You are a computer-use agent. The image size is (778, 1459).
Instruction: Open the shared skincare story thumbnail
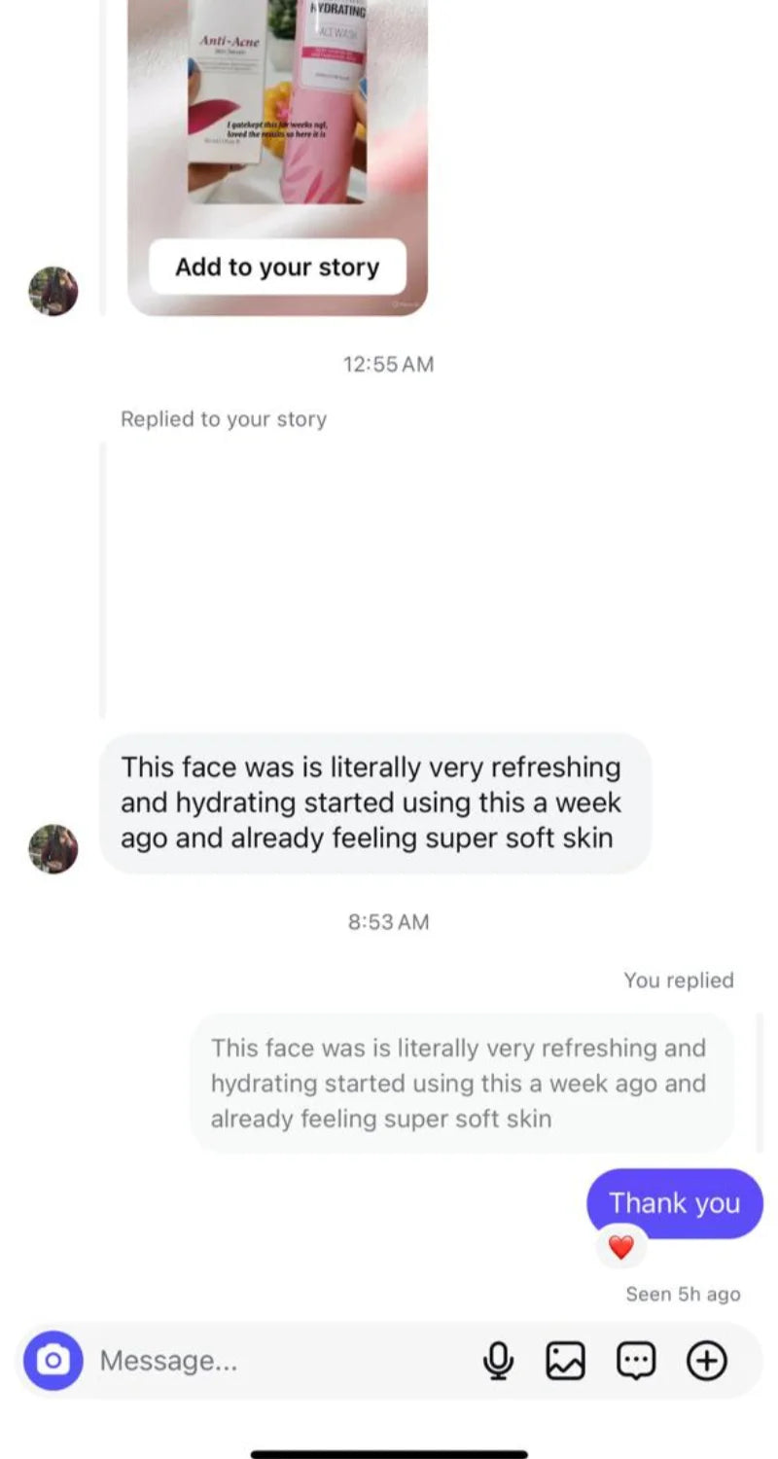[277, 107]
